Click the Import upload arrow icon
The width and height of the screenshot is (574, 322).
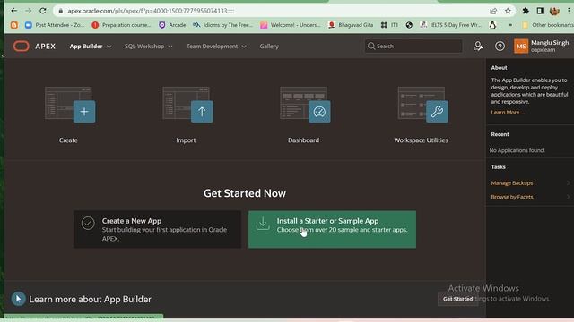click(202, 111)
